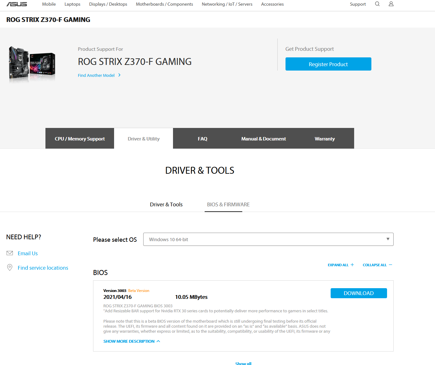Open the Manual & Document tab
The image size is (435, 365).
coord(264,138)
